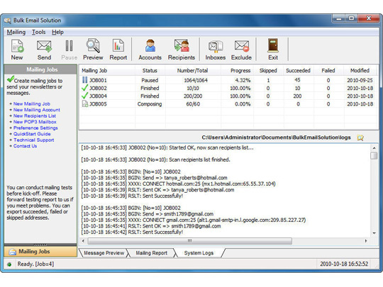This screenshot has height=287, width=383.
Task: Click the sidebar splitter grip above Mailing Jobs
Action: click(40, 244)
